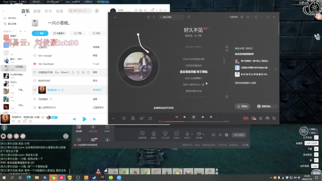
Task: Toggle shuffle mode in the dark player
Action: [176, 117]
